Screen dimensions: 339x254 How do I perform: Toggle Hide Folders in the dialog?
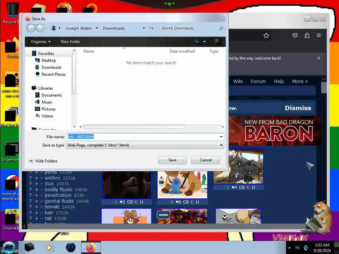coord(43,161)
